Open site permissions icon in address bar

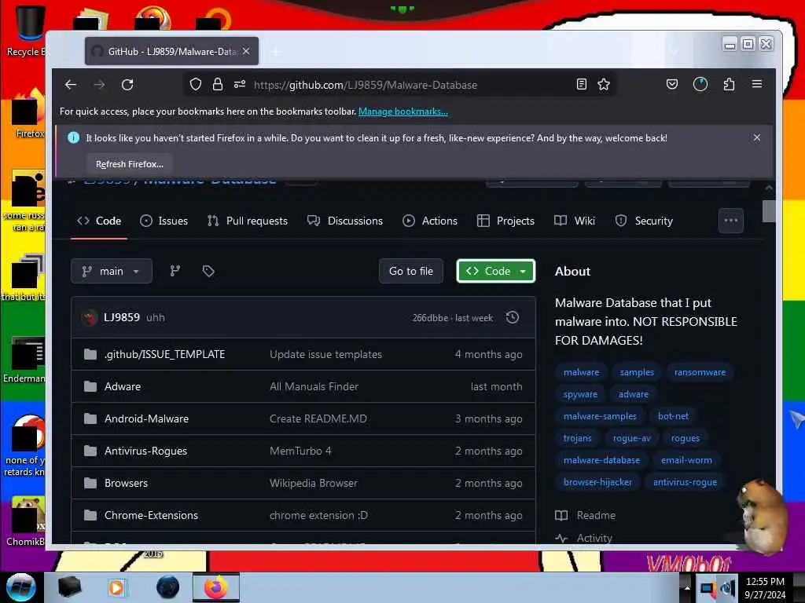click(x=240, y=84)
